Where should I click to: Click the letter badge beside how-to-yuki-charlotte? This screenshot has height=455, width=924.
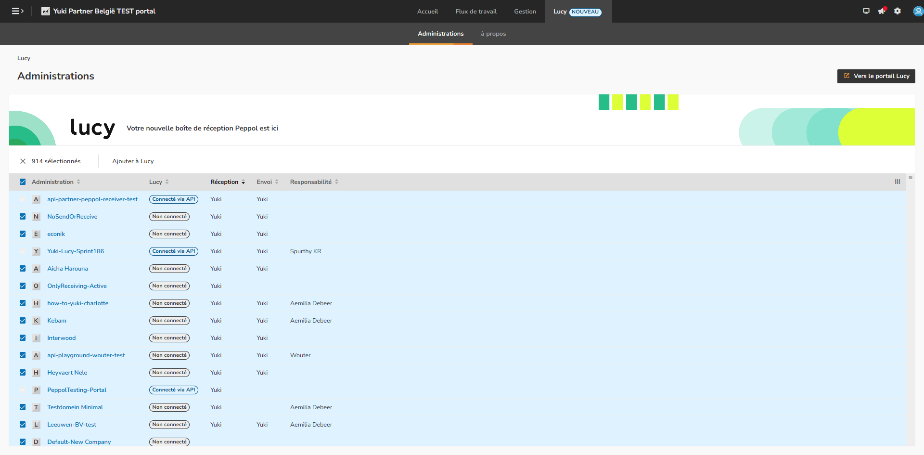[36, 303]
